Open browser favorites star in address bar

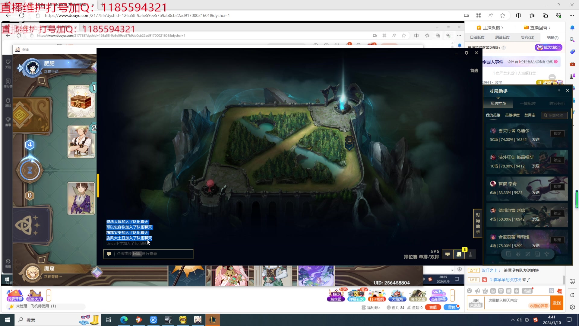click(503, 15)
